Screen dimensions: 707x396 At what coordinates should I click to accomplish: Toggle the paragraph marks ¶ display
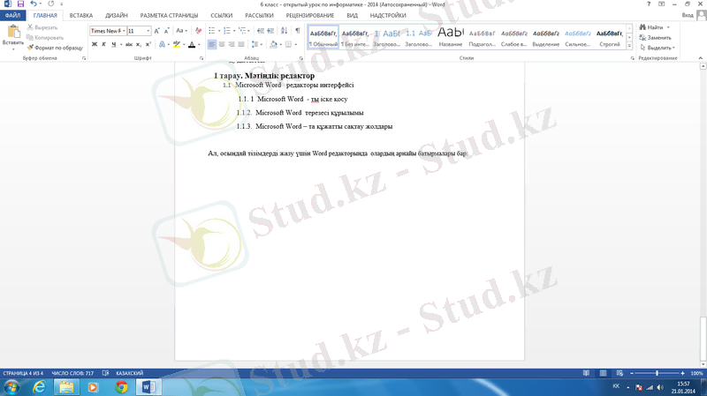[x=297, y=31]
